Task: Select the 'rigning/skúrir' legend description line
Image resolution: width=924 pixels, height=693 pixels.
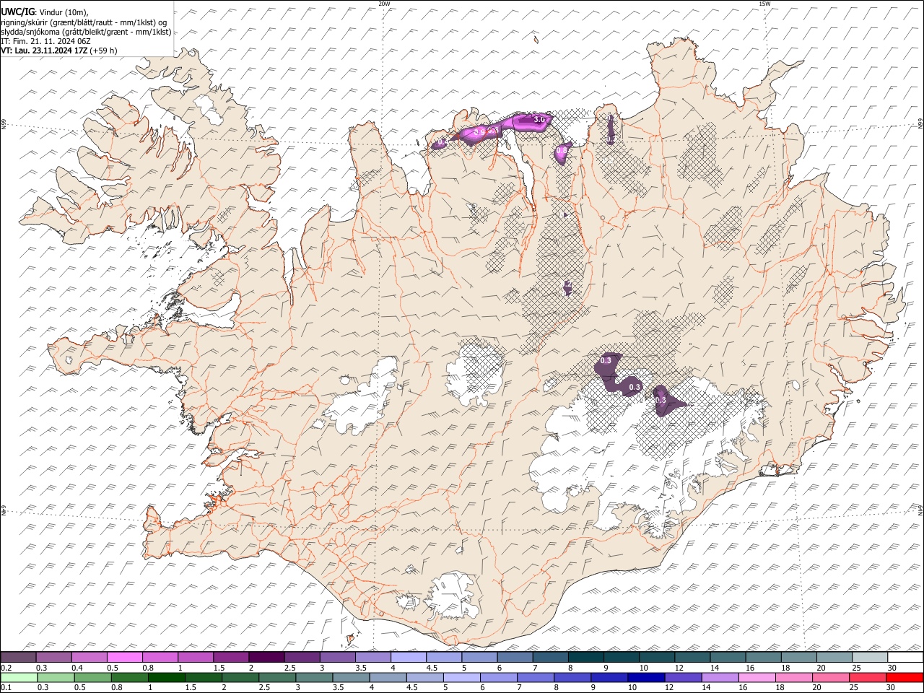Action: pyautogui.click(x=84, y=22)
